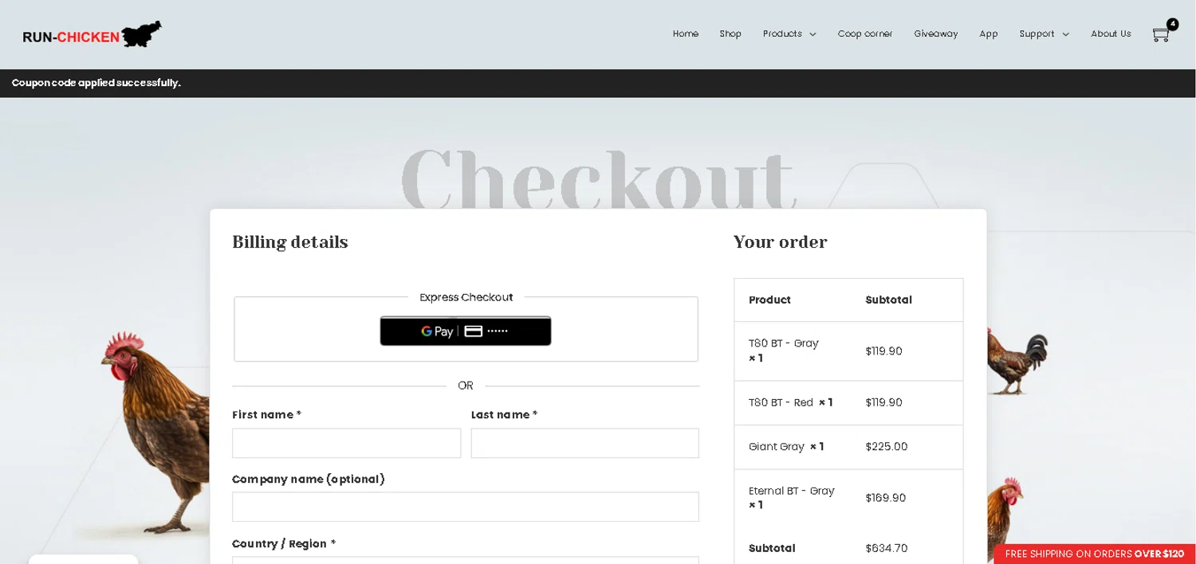The width and height of the screenshot is (1196, 564).
Task: Click the Support menu label
Action: [1037, 33]
